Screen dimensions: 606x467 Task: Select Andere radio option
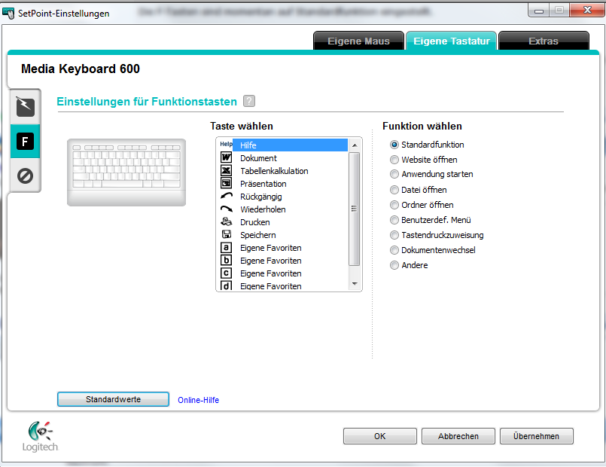[x=394, y=265]
